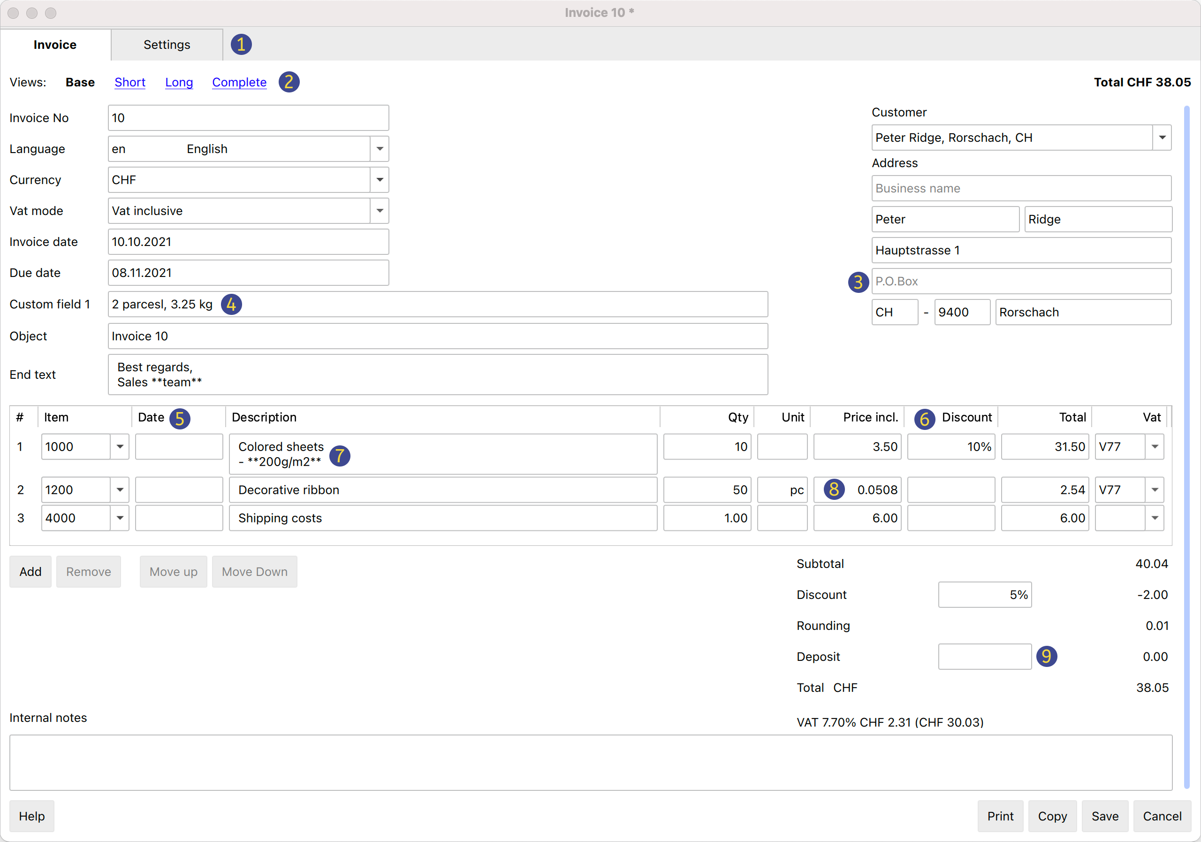
Task: Open the Long invoice view
Action: tap(179, 82)
